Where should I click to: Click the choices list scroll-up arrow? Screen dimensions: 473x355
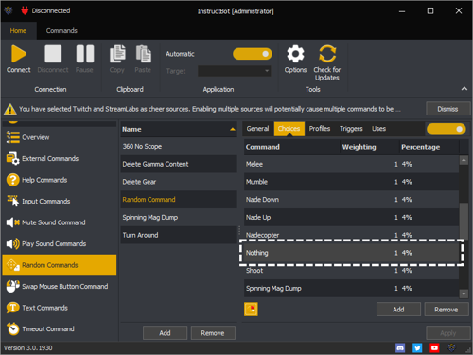click(464, 160)
